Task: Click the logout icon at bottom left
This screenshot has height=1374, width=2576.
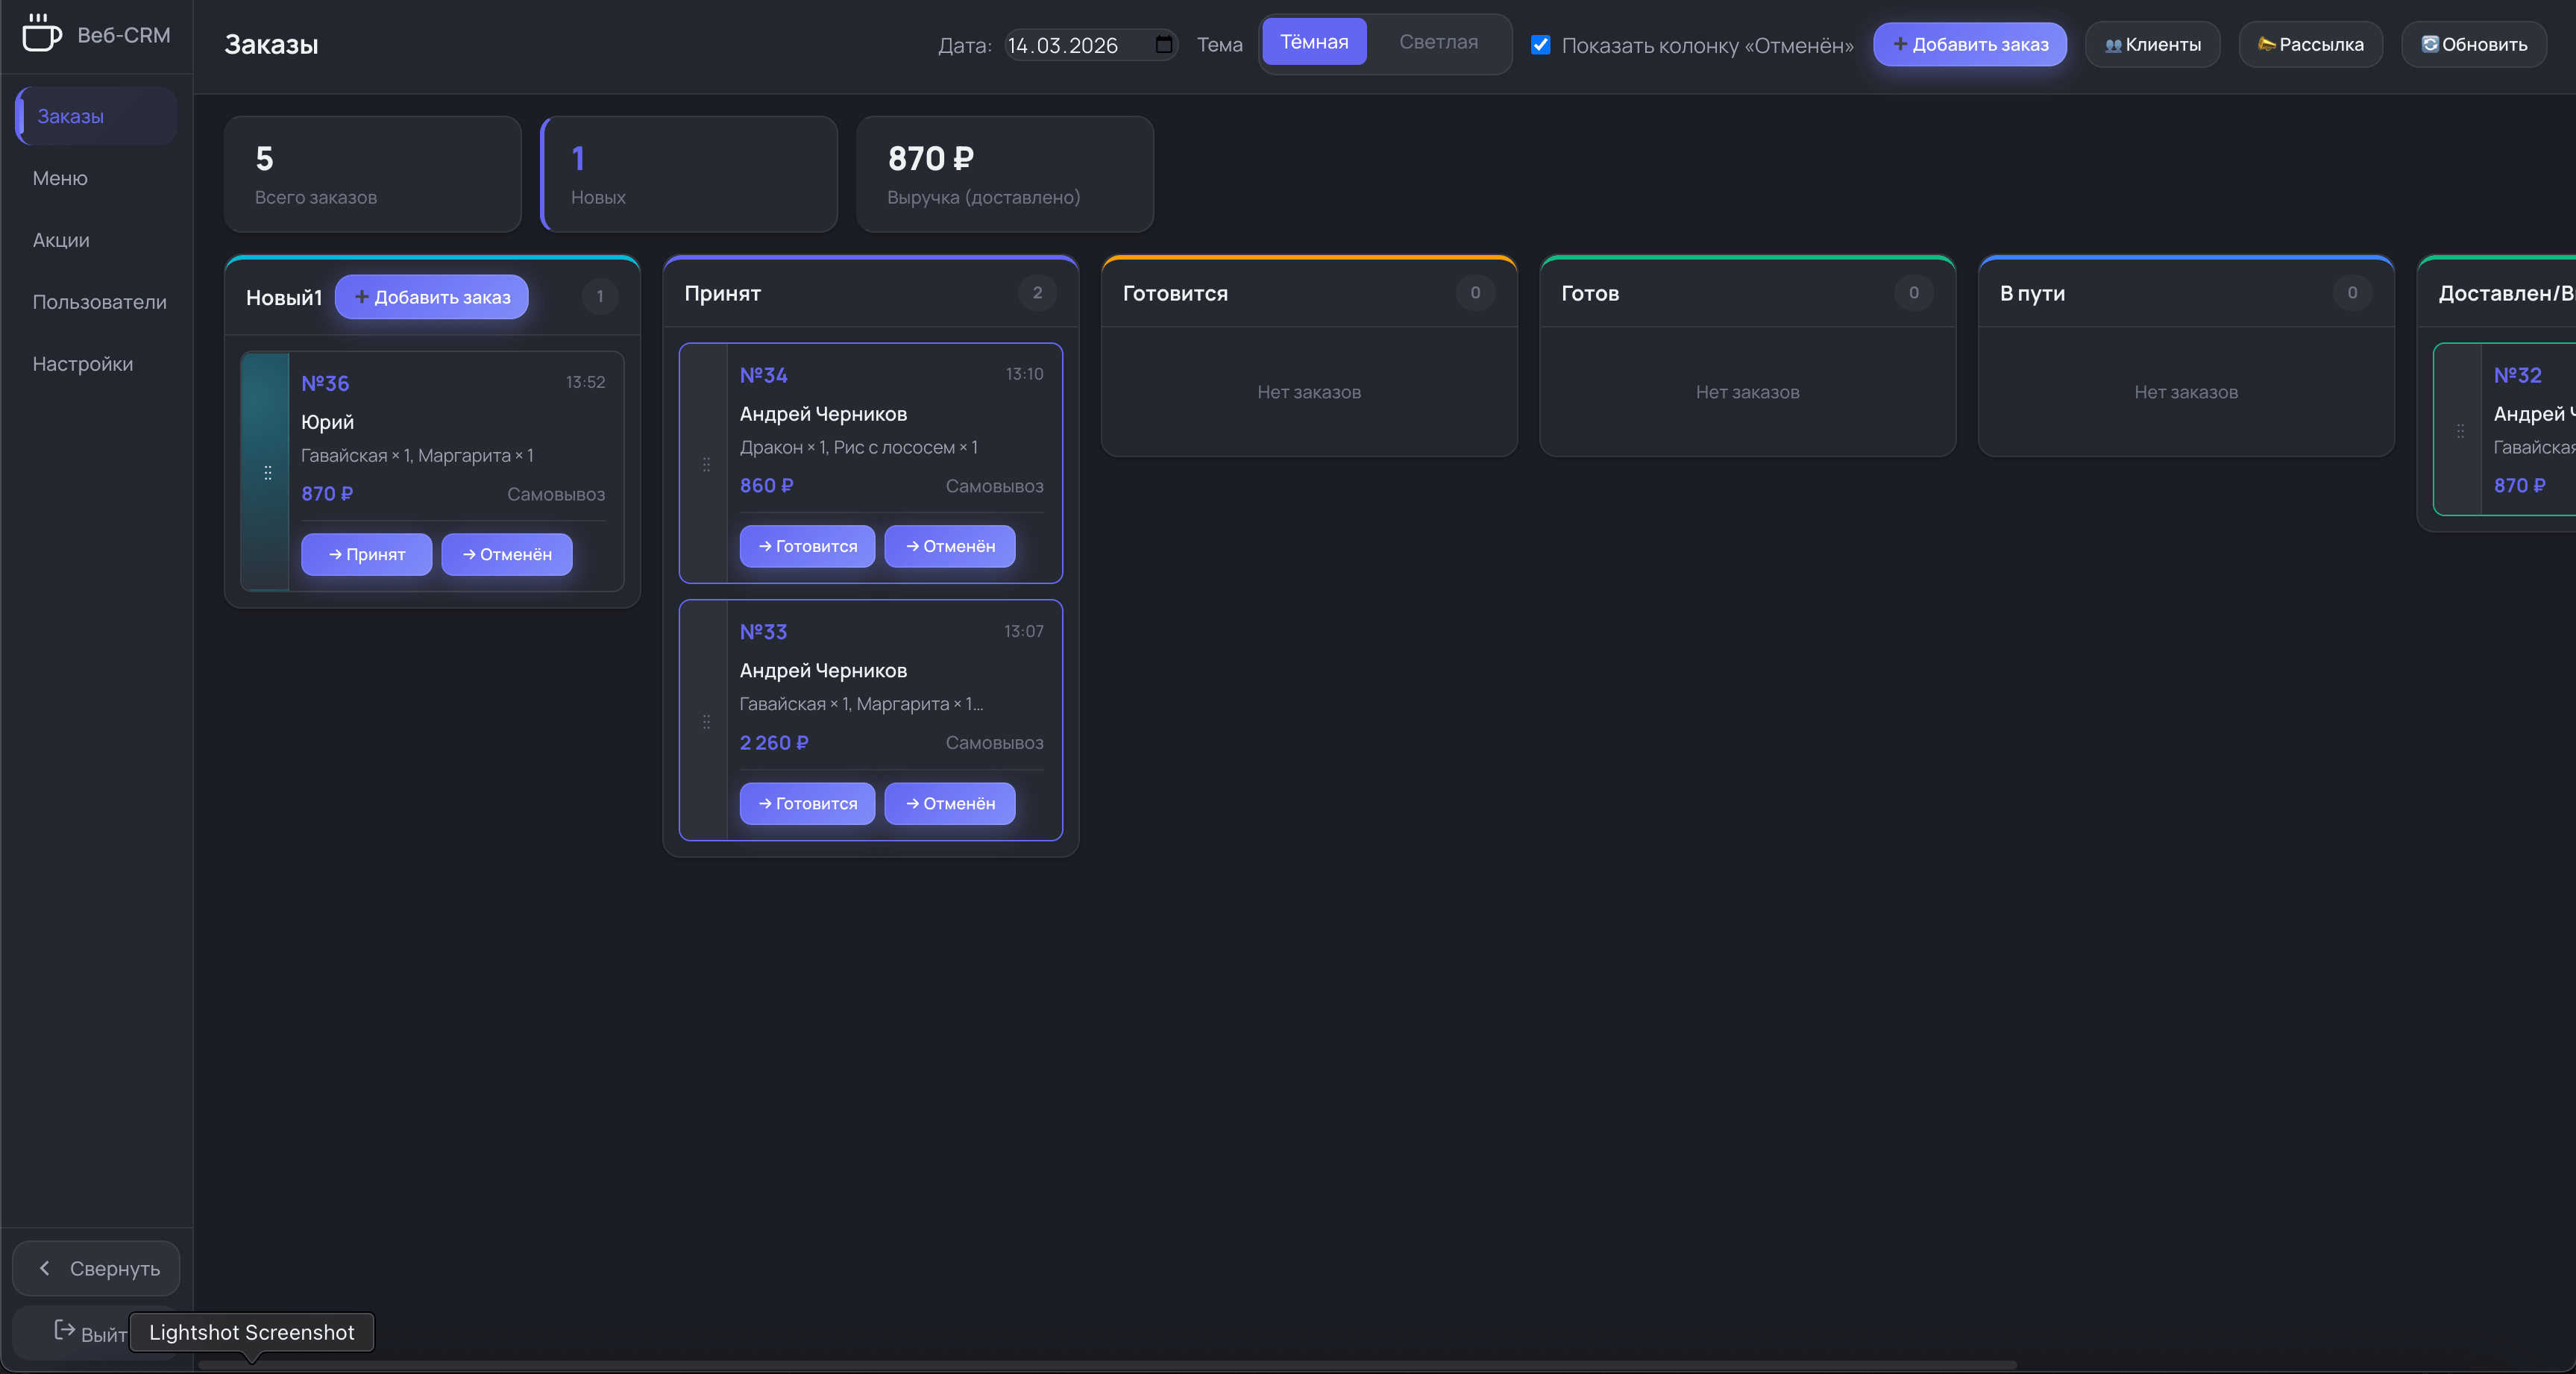Action: coord(64,1329)
